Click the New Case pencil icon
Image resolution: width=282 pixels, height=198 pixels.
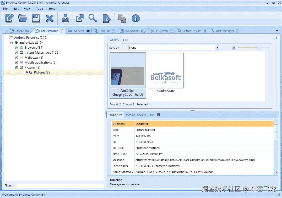coord(9,18)
